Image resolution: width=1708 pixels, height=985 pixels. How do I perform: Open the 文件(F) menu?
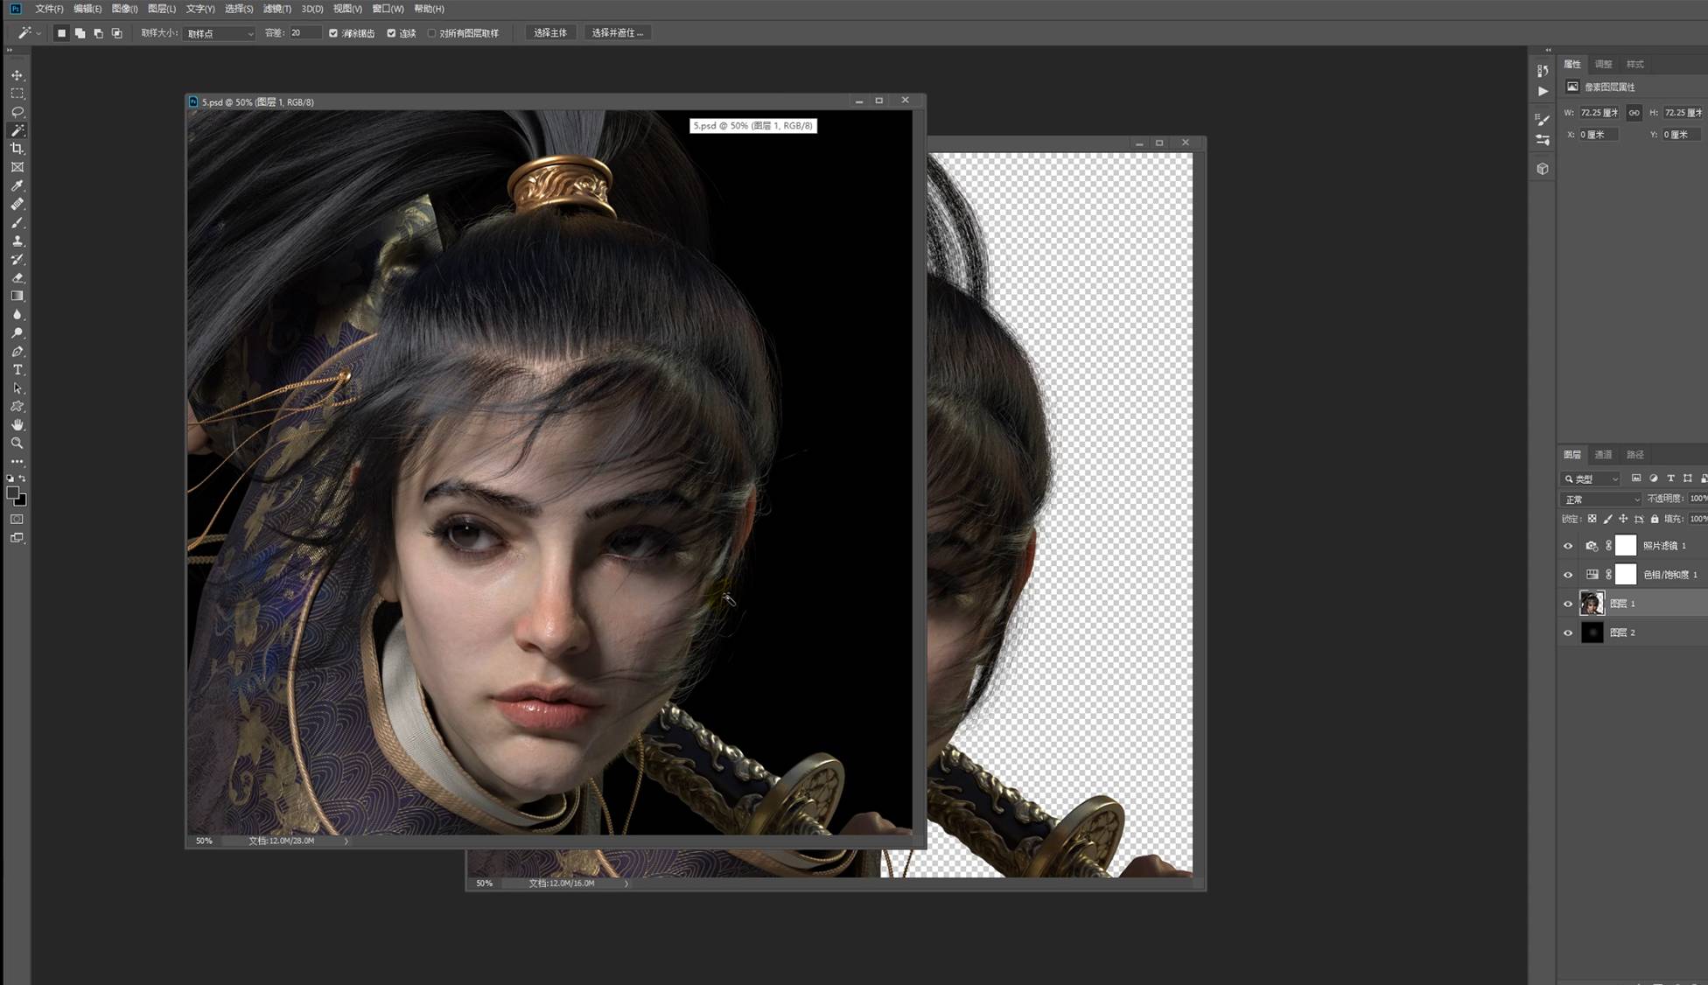(x=49, y=9)
